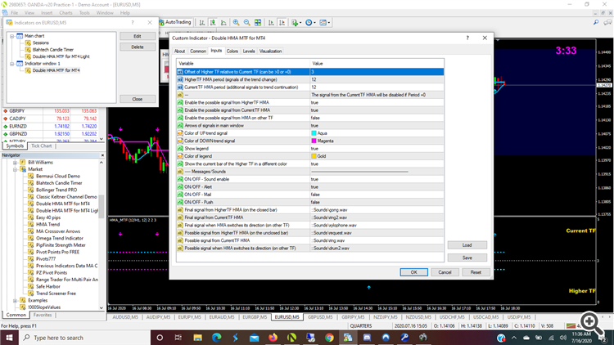
Task: Toggle 'ON/OFF - Alert' setting value
Action: [x=314, y=186]
